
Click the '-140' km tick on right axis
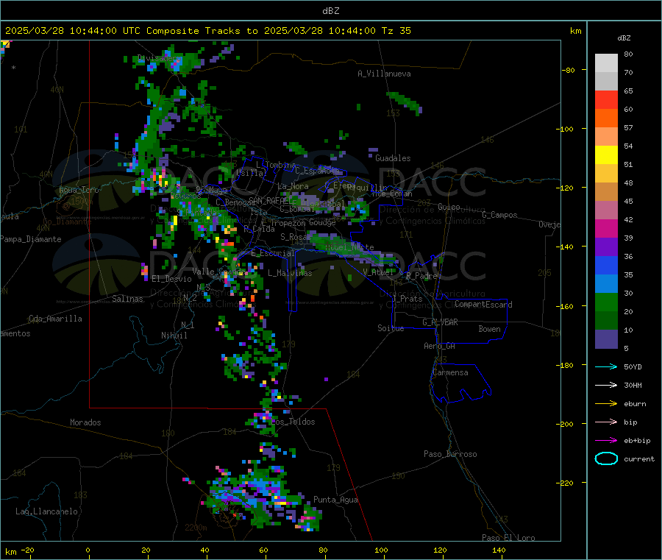566,247
